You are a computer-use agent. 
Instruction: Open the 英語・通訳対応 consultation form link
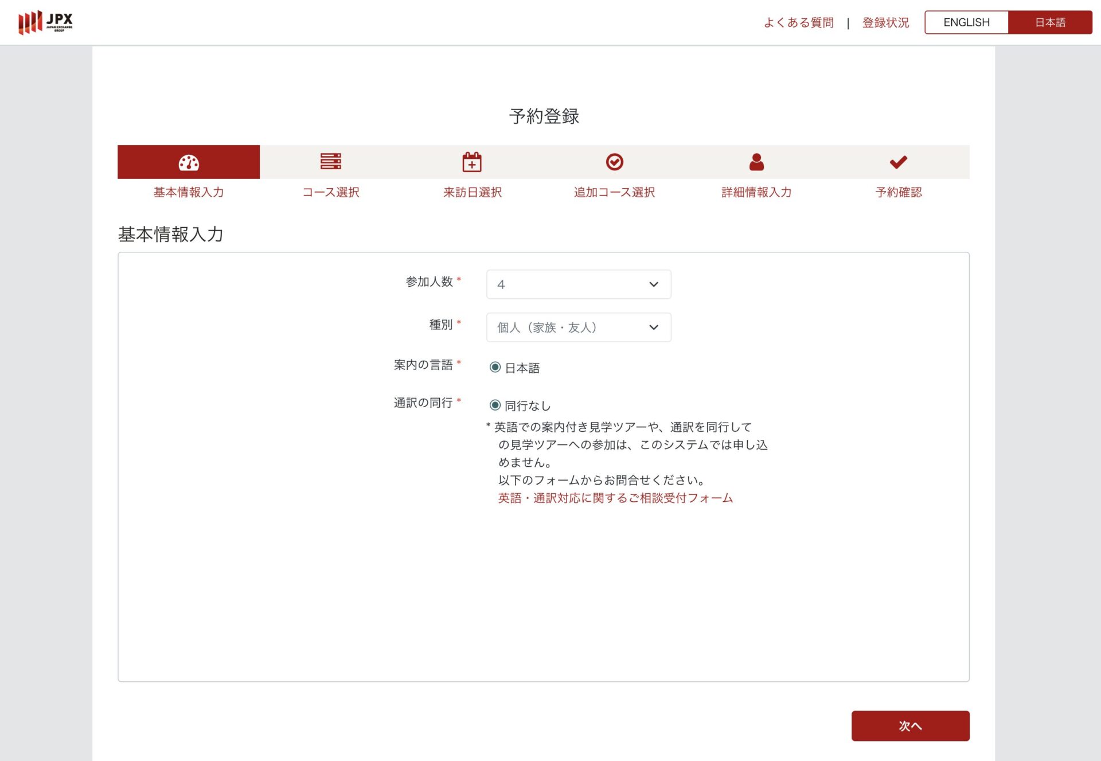[x=615, y=498]
